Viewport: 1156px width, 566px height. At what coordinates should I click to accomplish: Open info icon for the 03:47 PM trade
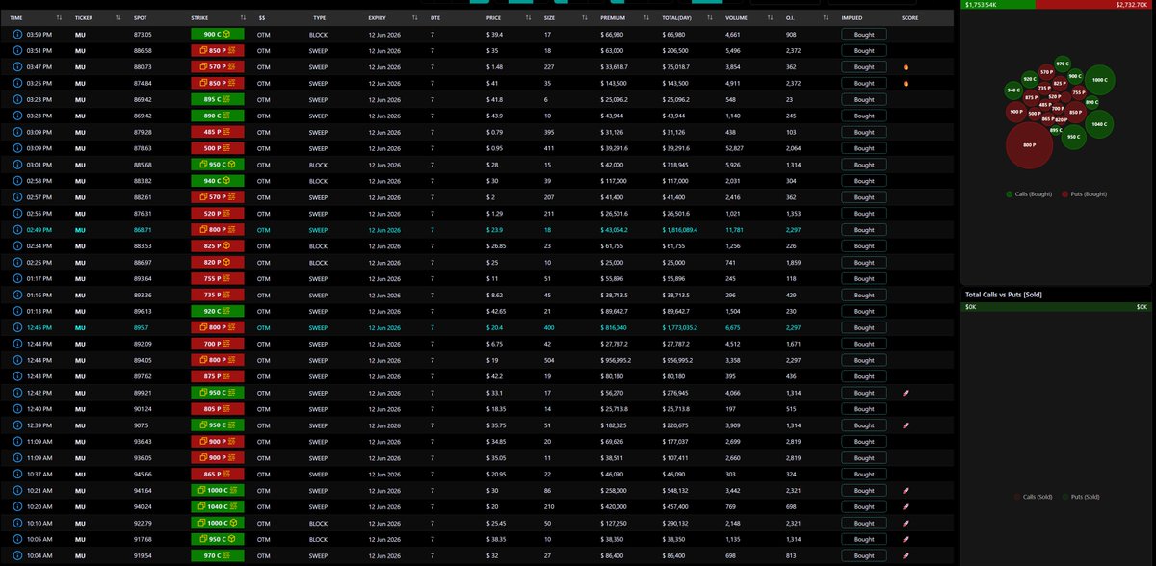(x=17, y=66)
